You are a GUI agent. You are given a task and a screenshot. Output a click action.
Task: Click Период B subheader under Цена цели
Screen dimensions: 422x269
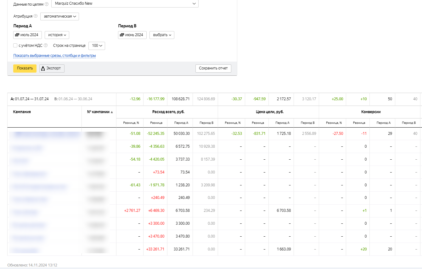(x=308, y=123)
